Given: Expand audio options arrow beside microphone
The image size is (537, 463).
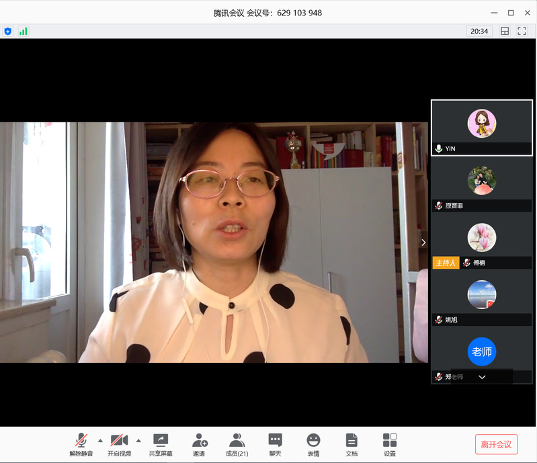Looking at the screenshot, I should 101,441.
